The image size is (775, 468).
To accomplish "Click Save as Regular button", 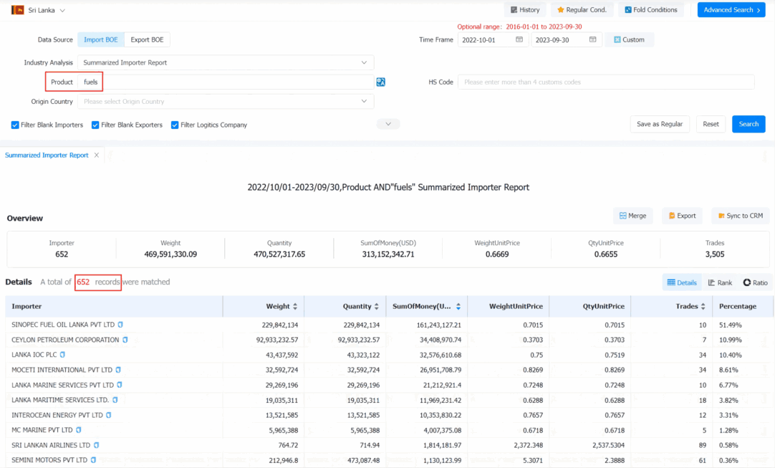I will pos(660,124).
